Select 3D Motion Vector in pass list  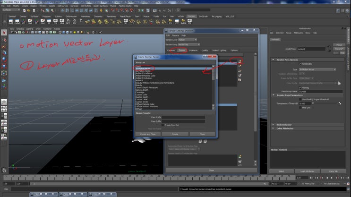pos(143,70)
